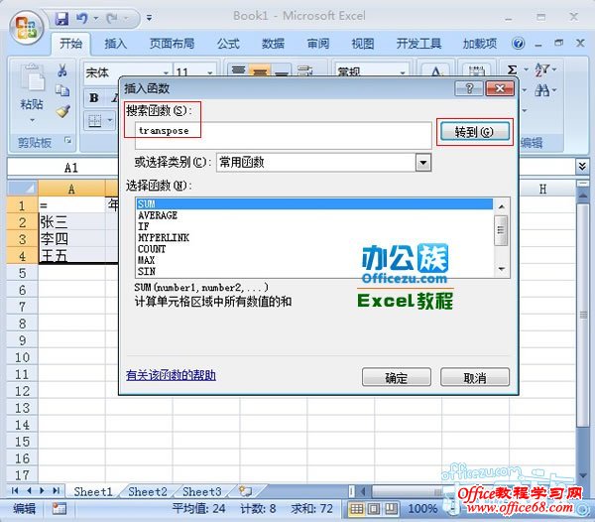Toggle Bold formatting in the ribbon
Image resolution: width=595 pixels, height=522 pixels.
[94, 98]
